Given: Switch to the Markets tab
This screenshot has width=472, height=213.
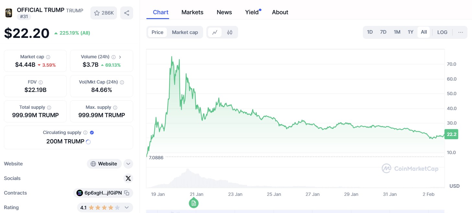Looking at the screenshot, I should tap(192, 12).
